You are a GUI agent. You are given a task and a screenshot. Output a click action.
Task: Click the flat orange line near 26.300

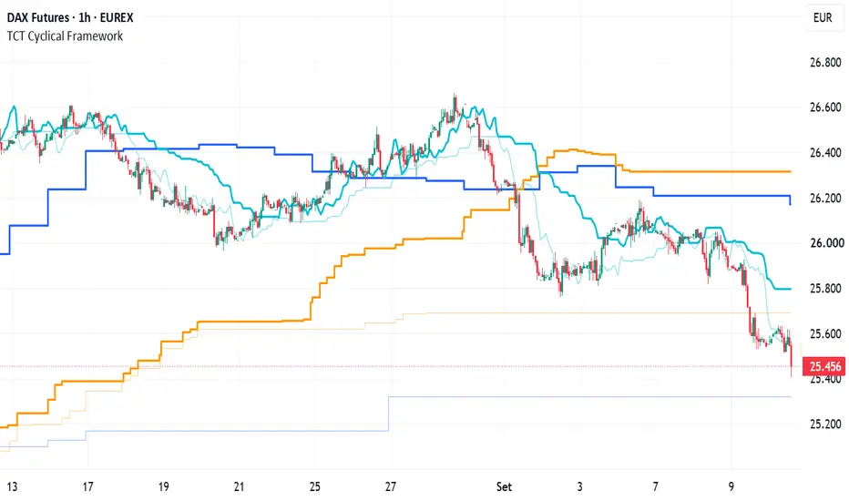point(710,171)
